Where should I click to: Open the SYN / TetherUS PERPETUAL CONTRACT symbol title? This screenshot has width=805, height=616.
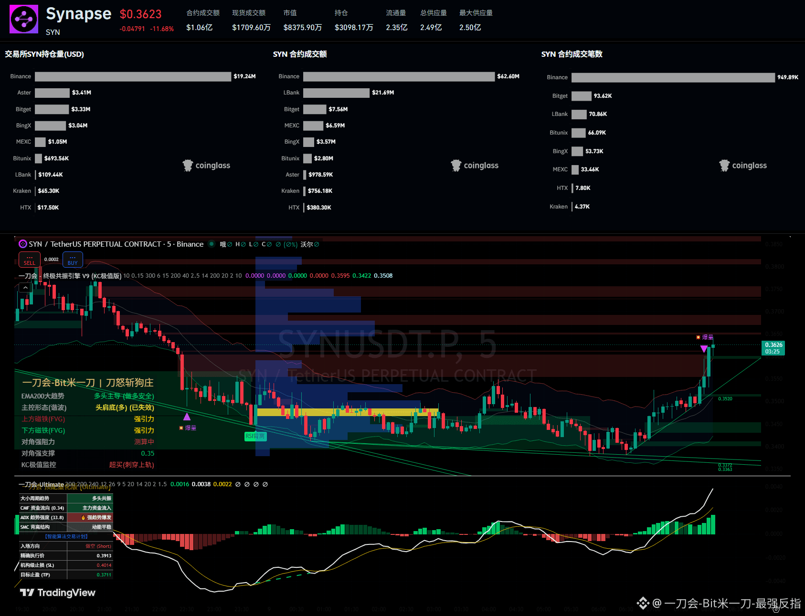(x=116, y=244)
